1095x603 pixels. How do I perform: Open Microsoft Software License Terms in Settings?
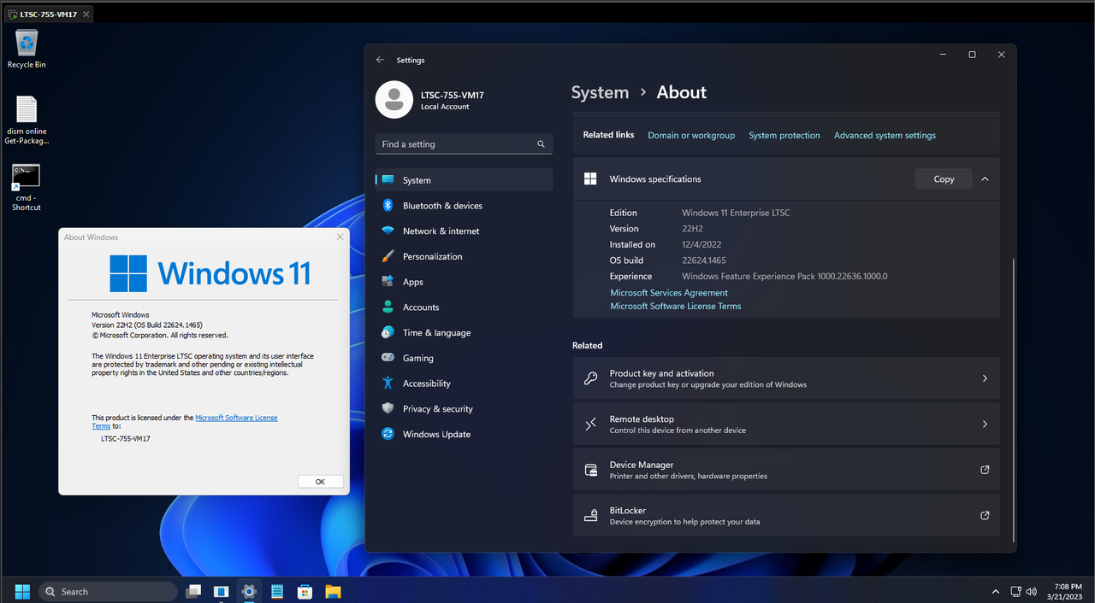(676, 306)
